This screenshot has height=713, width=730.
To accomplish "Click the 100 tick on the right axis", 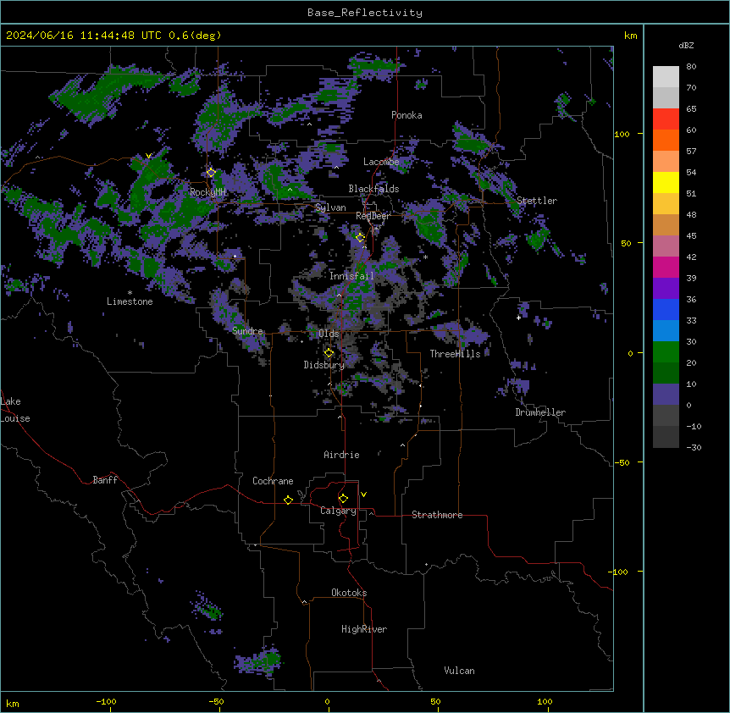I will pyautogui.click(x=622, y=134).
